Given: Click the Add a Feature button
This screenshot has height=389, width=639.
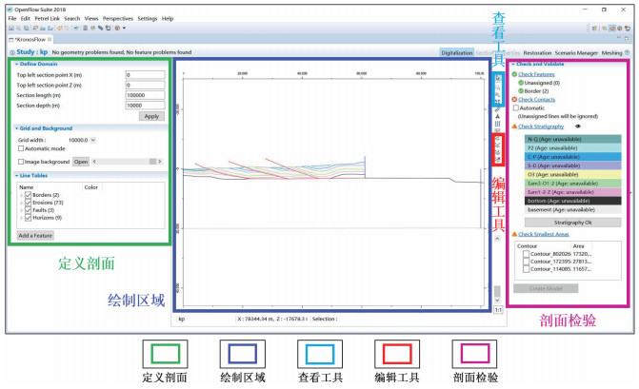Looking at the screenshot, I should coord(35,235).
